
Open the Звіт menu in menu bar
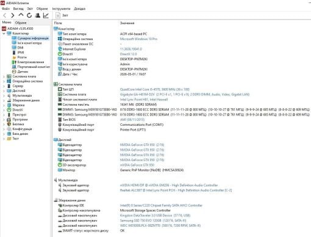pyautogui.click(x=30, y=9)
